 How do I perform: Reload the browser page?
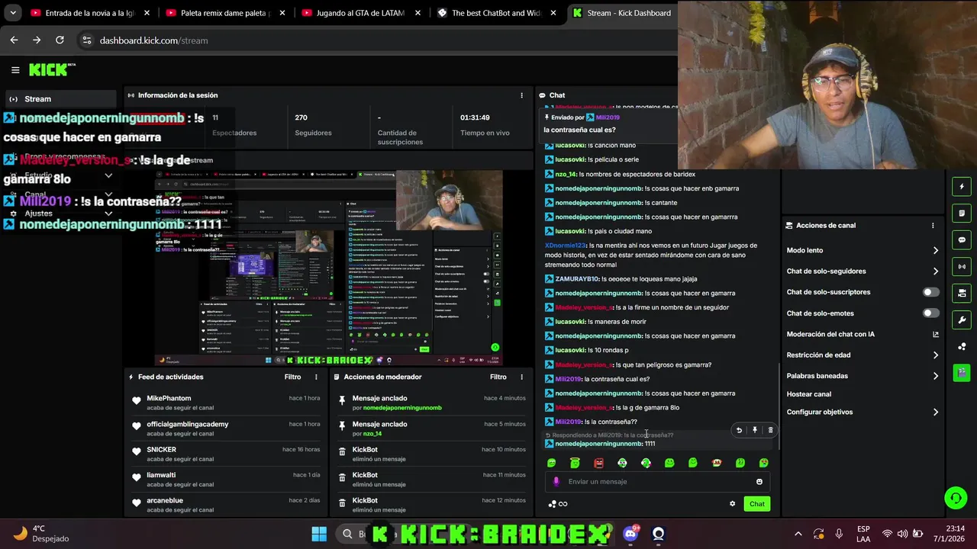pyautogui.click(x=60, y=40)
